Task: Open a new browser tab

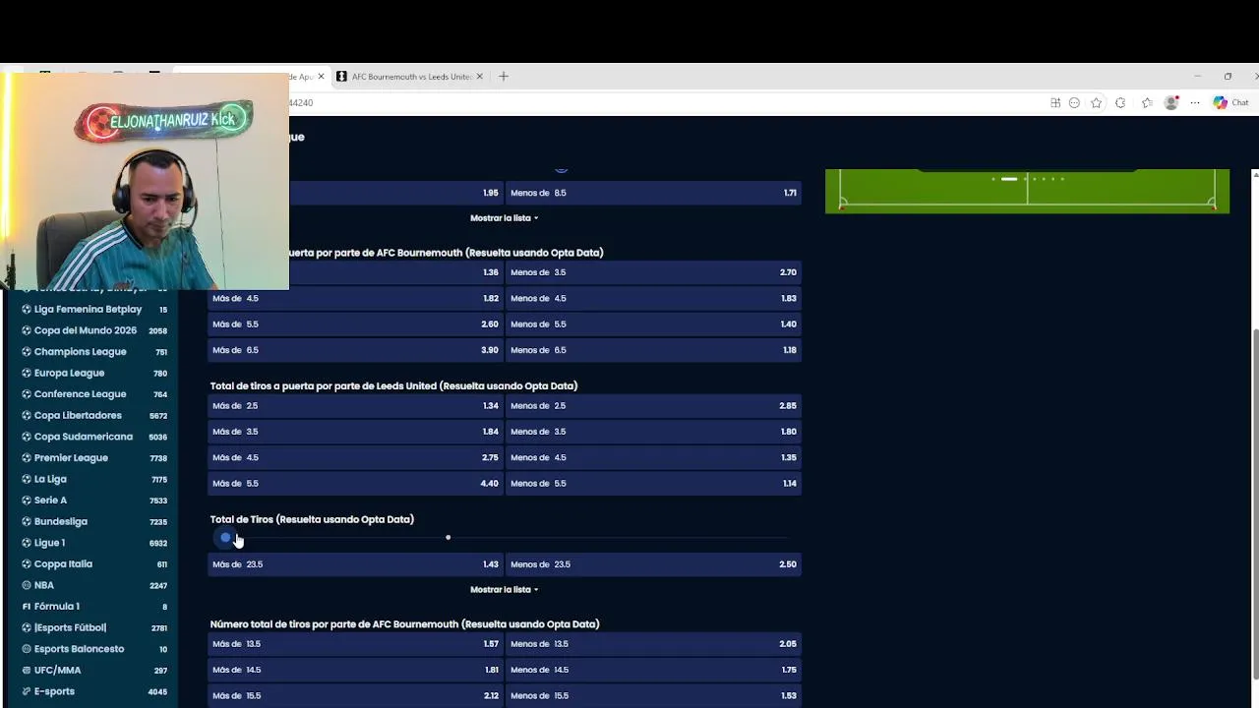Action: (504, 76)
